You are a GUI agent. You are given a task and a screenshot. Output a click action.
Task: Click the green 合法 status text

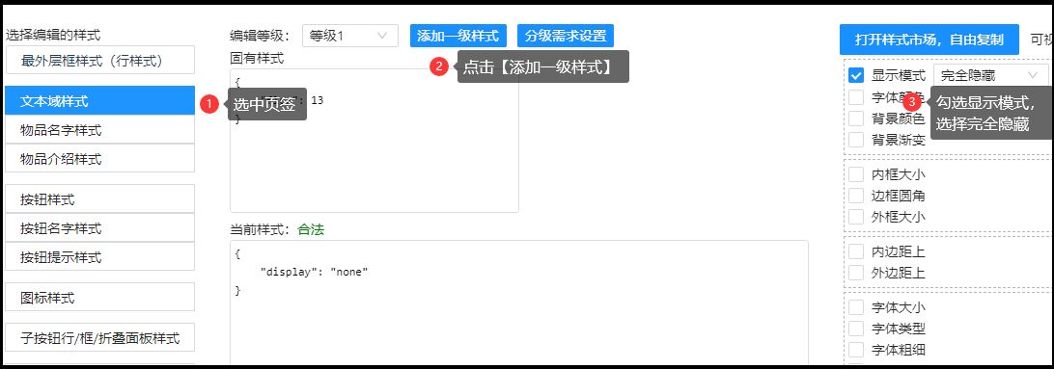pos(312,229)
